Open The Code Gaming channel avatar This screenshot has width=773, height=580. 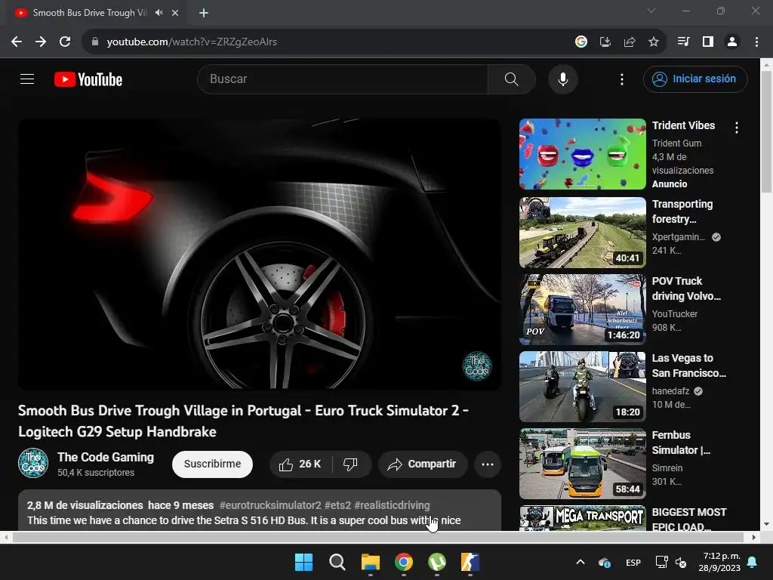coord(33,463)
